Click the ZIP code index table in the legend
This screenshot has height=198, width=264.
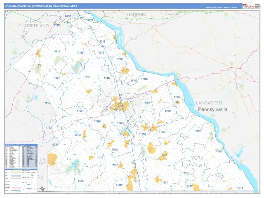(21, 156)
